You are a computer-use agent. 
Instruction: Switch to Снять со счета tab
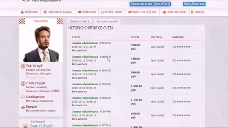click(79, 21)
